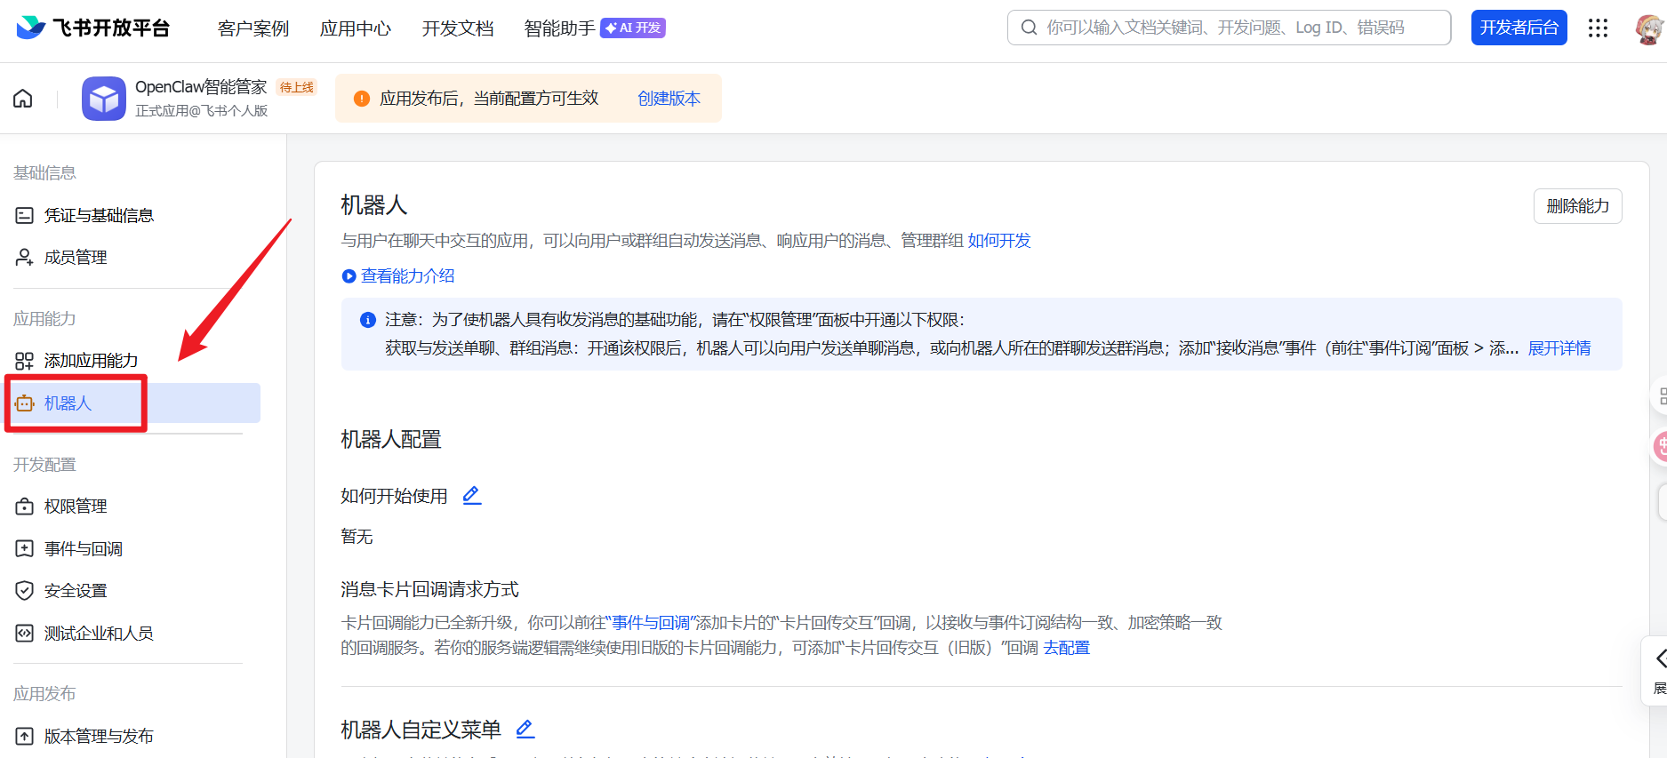Open the nine-dot apps grid icon
This screenshot has width=1667, height=758.
(1598, 28)
